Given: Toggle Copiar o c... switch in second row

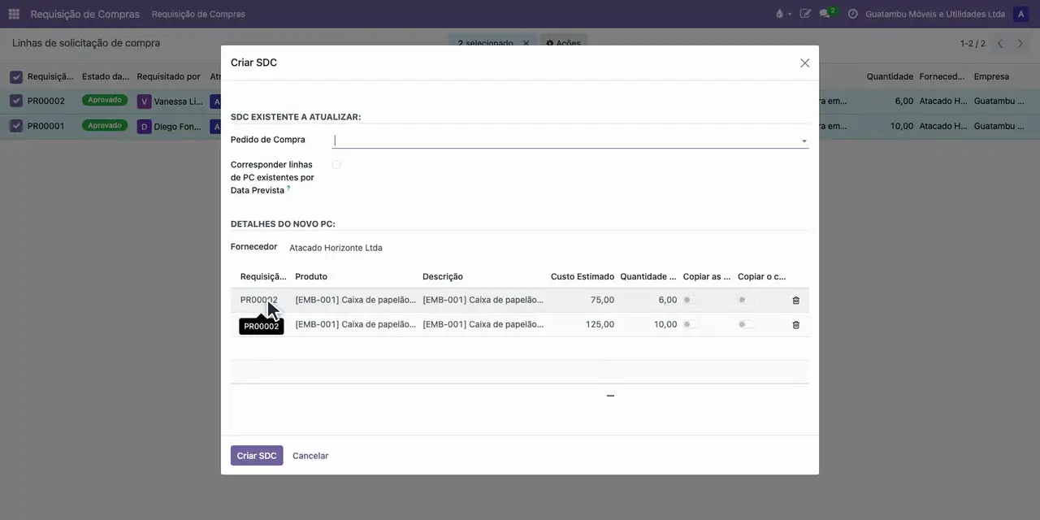Looking at the screenshot, I should (x=746, y=324).
